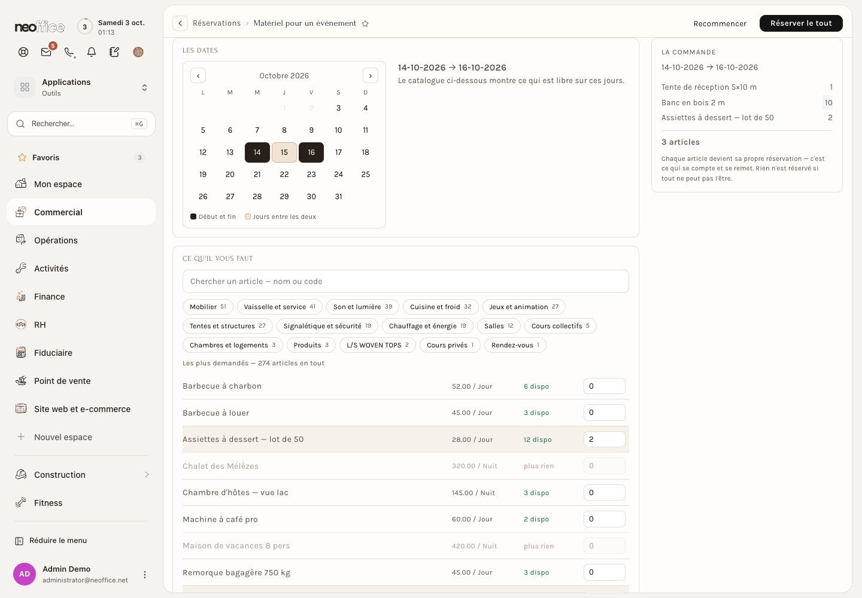
Task: Open the Admin Demo options menu
Action: click(144, 575)
